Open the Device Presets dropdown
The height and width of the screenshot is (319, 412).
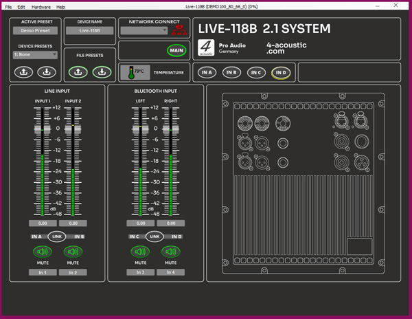pos(35,55)
